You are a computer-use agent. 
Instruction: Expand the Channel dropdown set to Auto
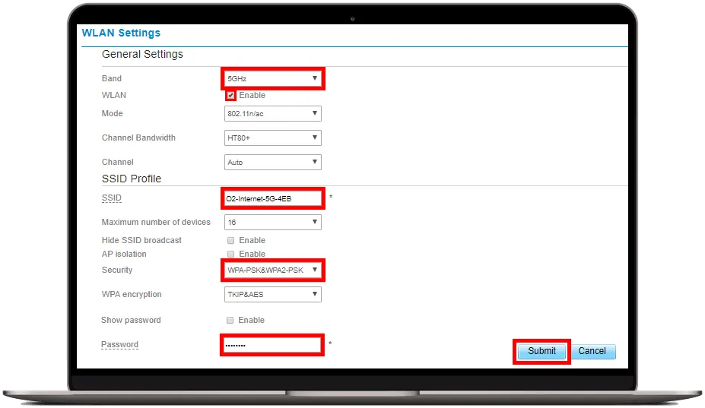(x=272, y=163)
